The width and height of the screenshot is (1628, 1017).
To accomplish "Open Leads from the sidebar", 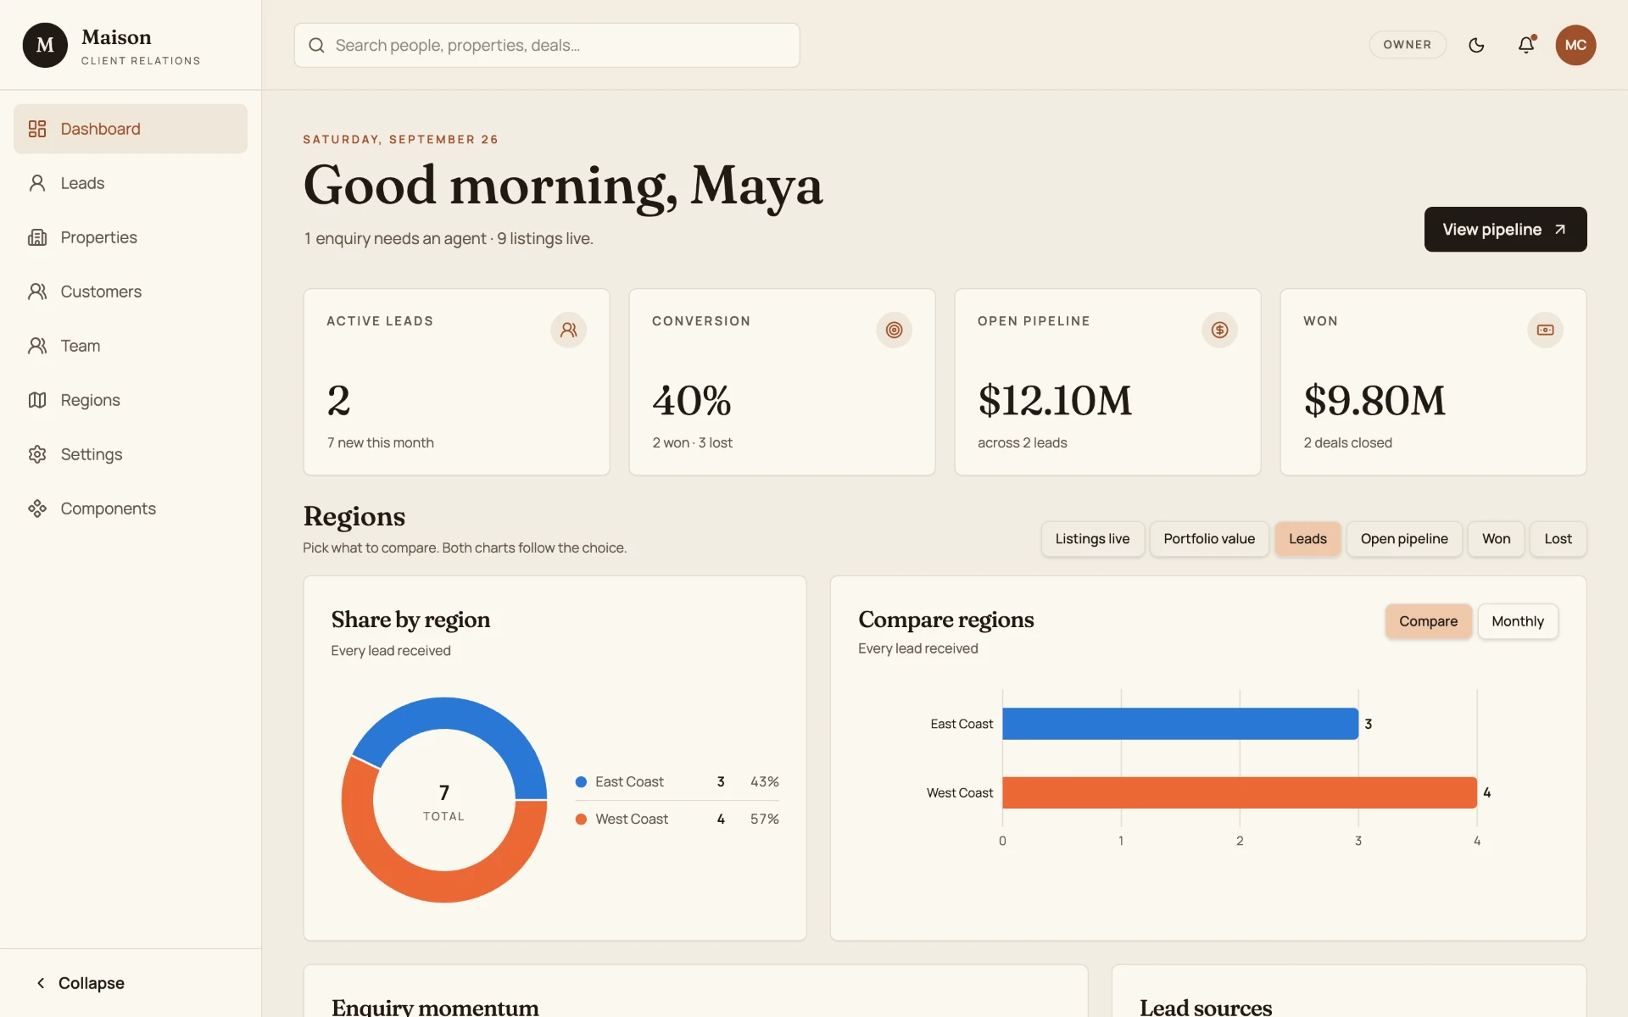I will 131,183.
